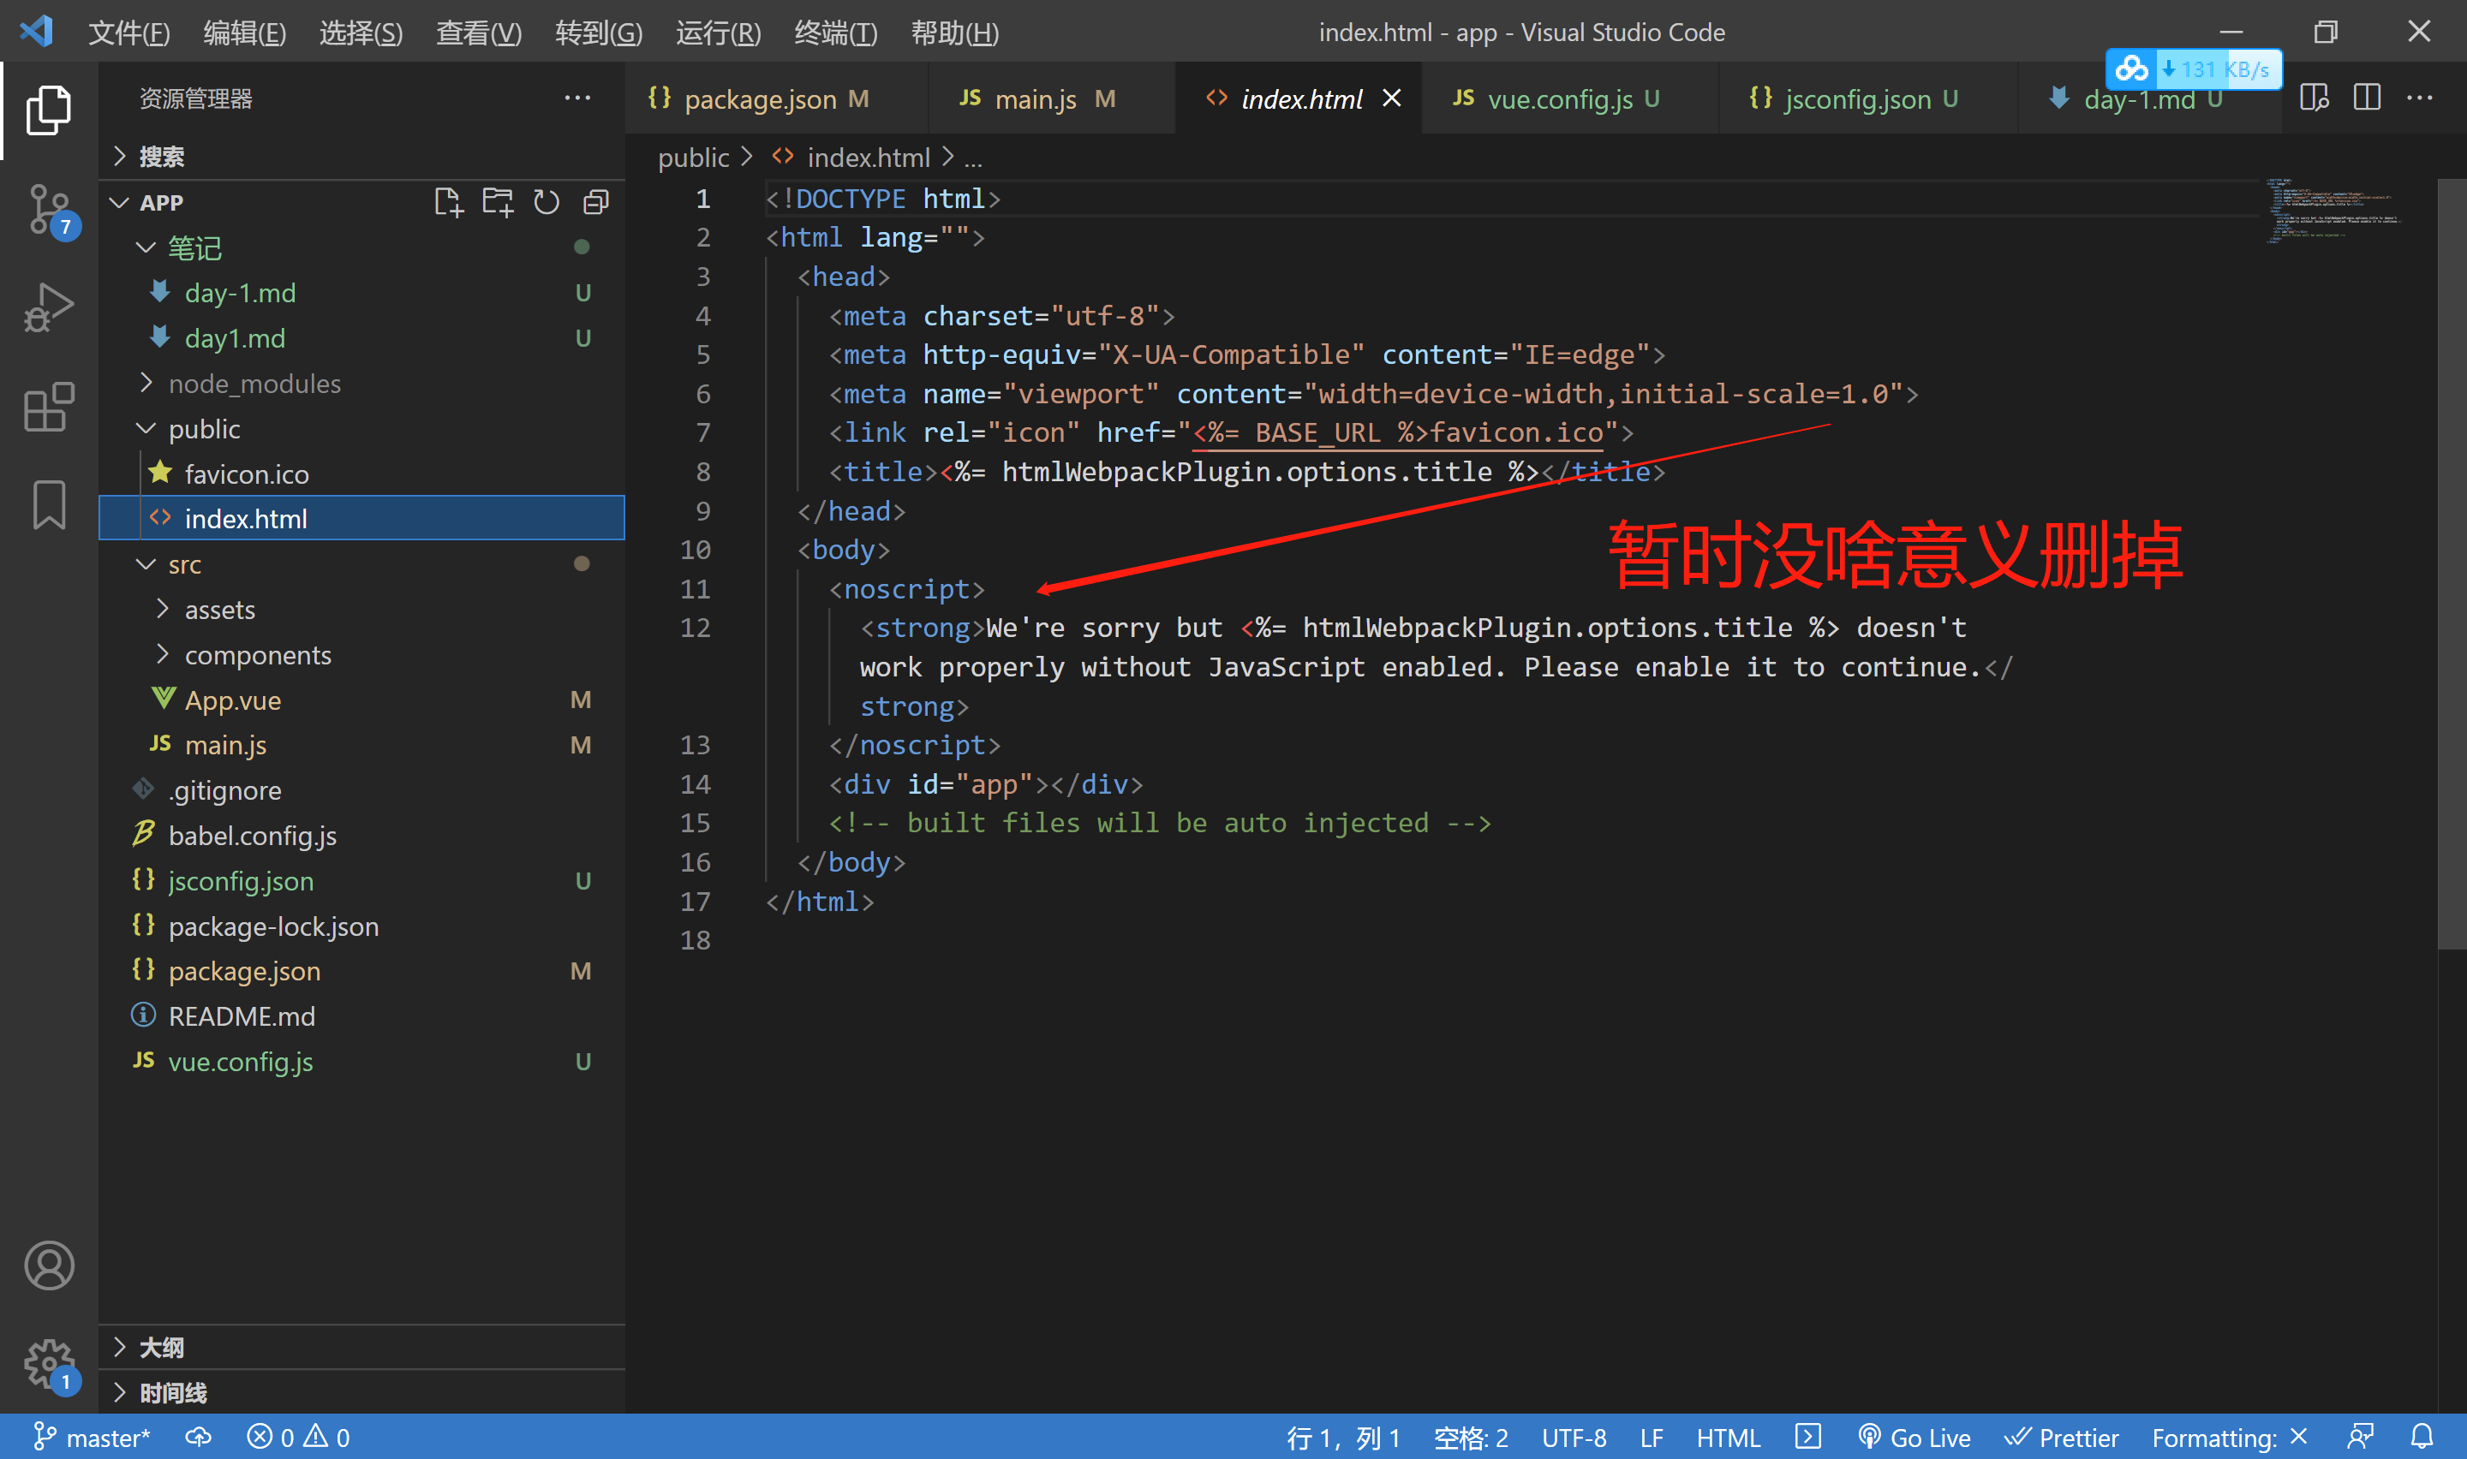
Task: Click the Prettier status item
Action: click(2062, 1438)
